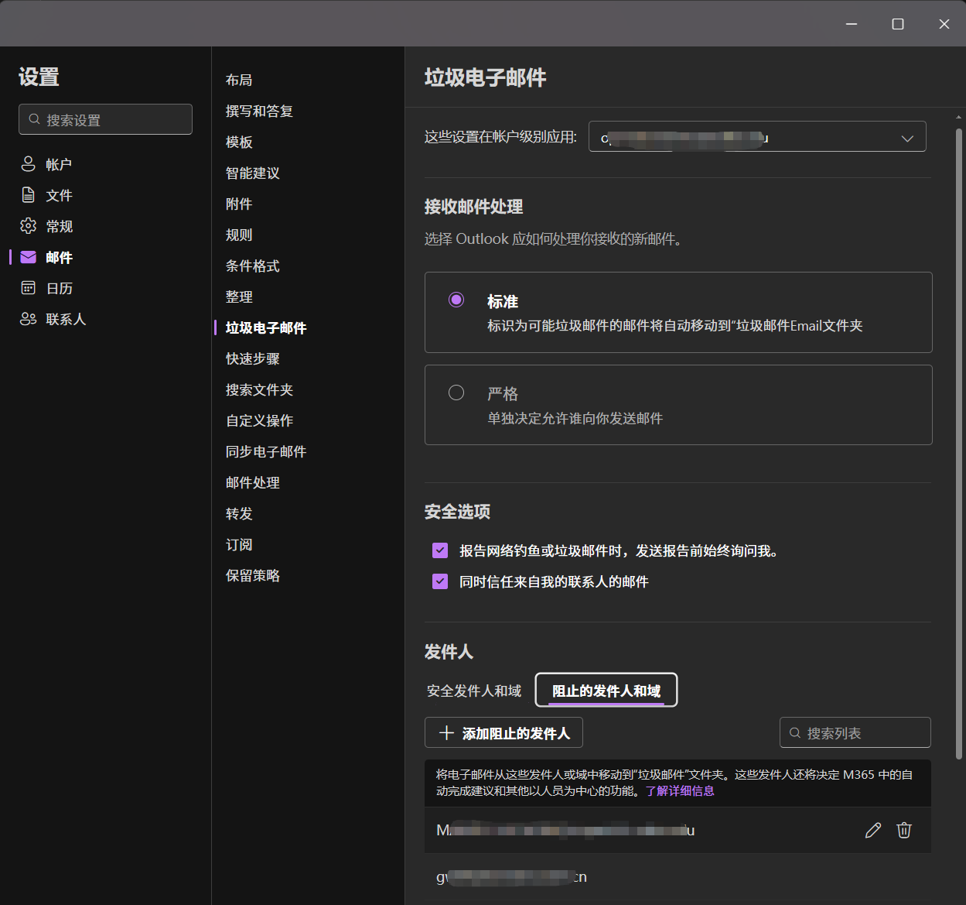This screenshot has height=905, width=966.
Task: Expand the account selection dropdown
Action: coord(906,138)
